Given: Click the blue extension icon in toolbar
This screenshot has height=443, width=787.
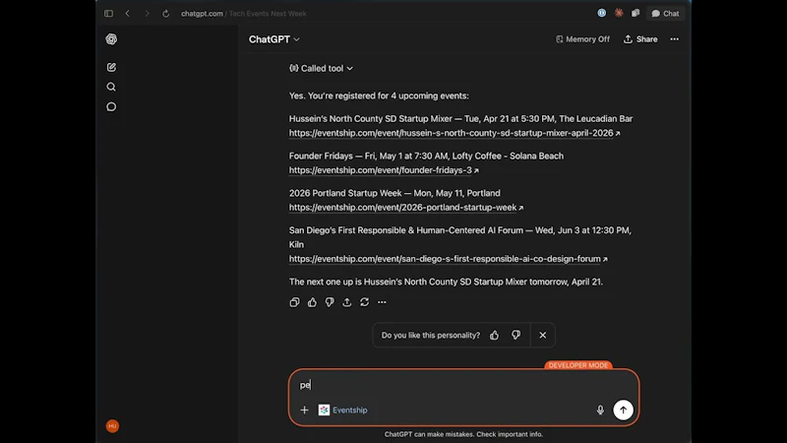Looking at the screenshot, I should (x=602, y=13).
